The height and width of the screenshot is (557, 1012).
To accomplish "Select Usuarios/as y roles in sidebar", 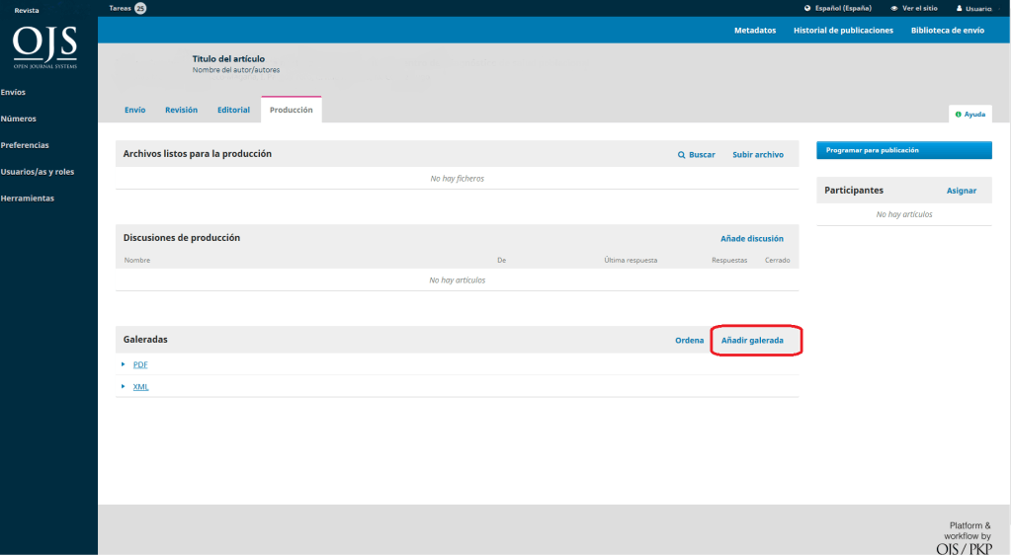I will pyautogui.click(x=38, y=172).
